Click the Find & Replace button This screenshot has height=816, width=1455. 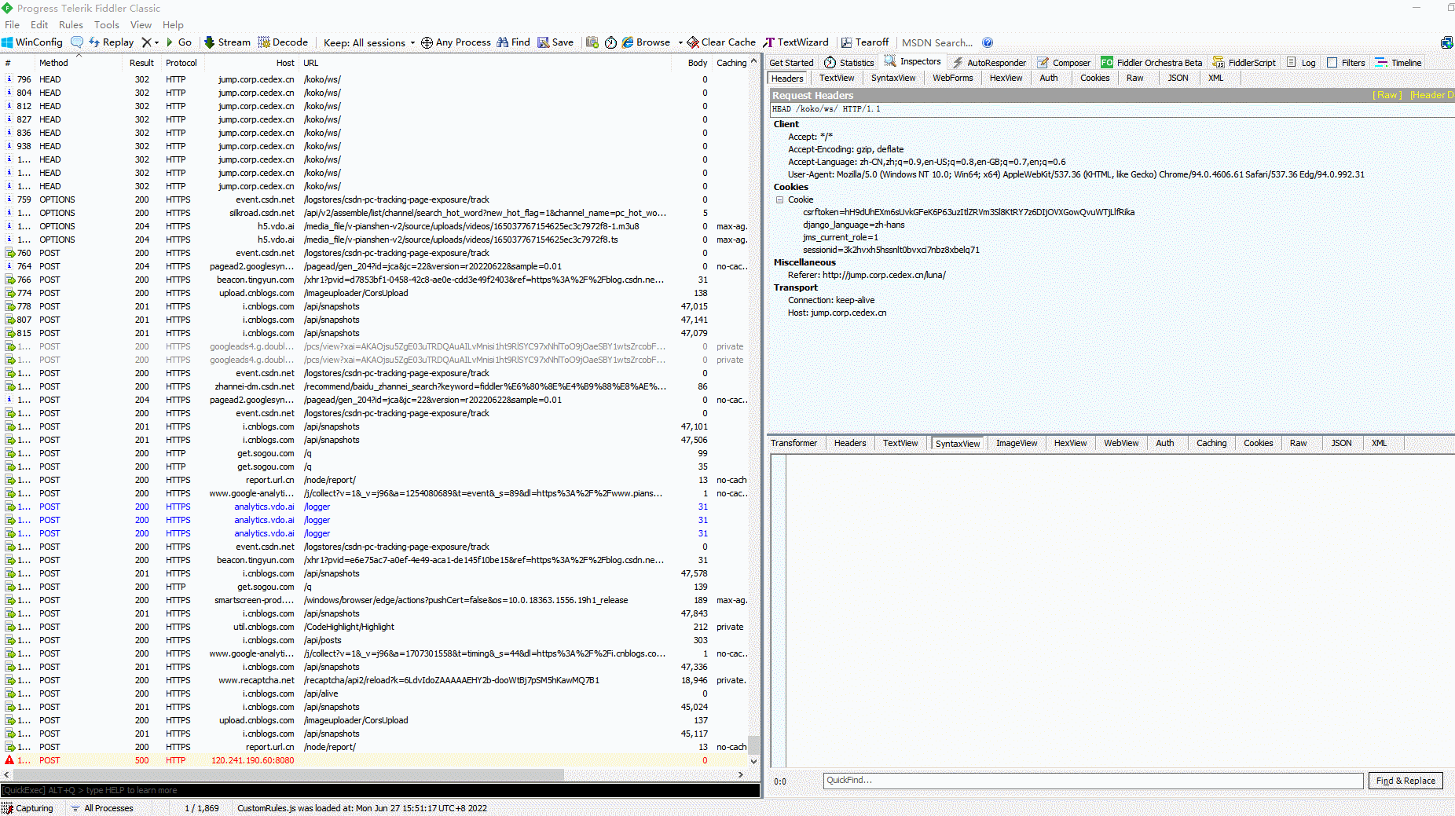tap(1406, 781)
